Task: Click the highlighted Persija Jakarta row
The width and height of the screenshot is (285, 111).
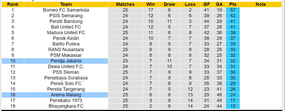Action: (66, 61)
